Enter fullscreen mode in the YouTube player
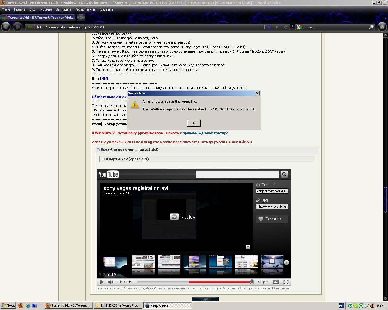Image resolution: width=388 pixels, height=310 pixels. point(286,282)
